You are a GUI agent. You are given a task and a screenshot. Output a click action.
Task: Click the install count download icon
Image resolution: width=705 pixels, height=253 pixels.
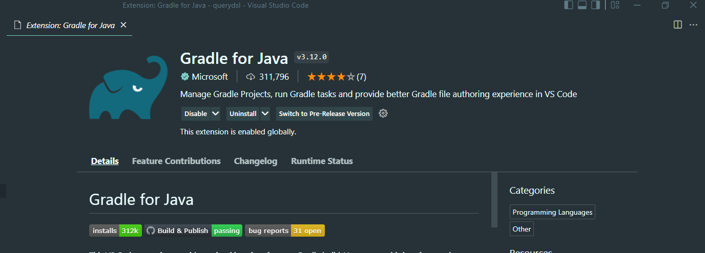251,77
